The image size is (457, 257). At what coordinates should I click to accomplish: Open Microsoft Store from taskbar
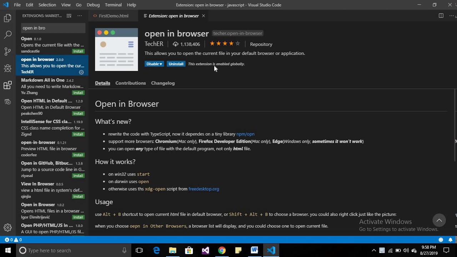coord(189,250)
